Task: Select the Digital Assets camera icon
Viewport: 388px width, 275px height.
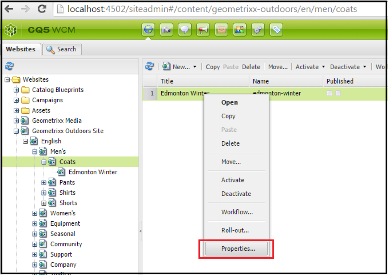Action: [166, 29]
